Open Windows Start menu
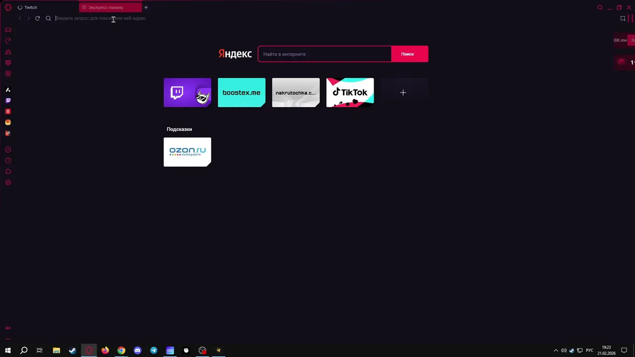 coord(8,351)
